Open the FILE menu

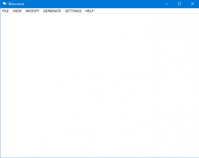pyautogui.click(x=5, y=11)
